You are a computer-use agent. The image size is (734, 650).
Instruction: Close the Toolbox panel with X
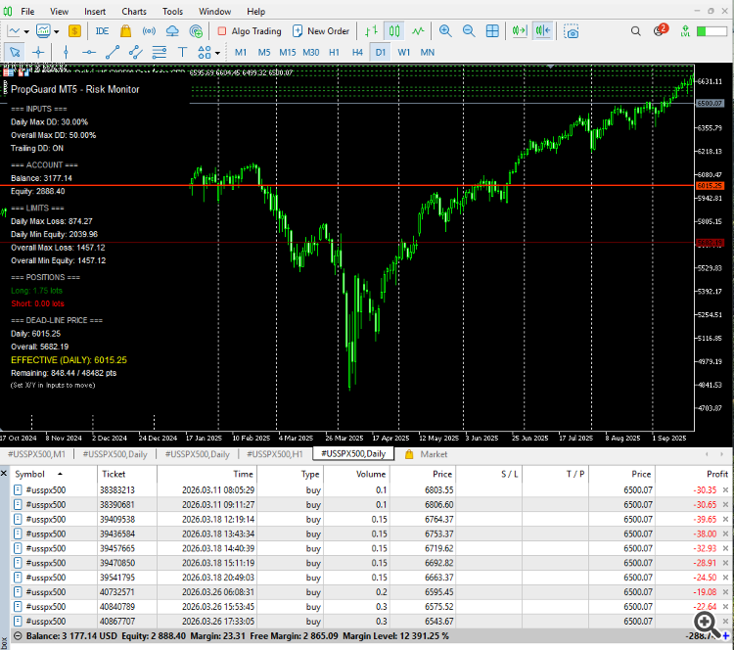pos(4,474)
